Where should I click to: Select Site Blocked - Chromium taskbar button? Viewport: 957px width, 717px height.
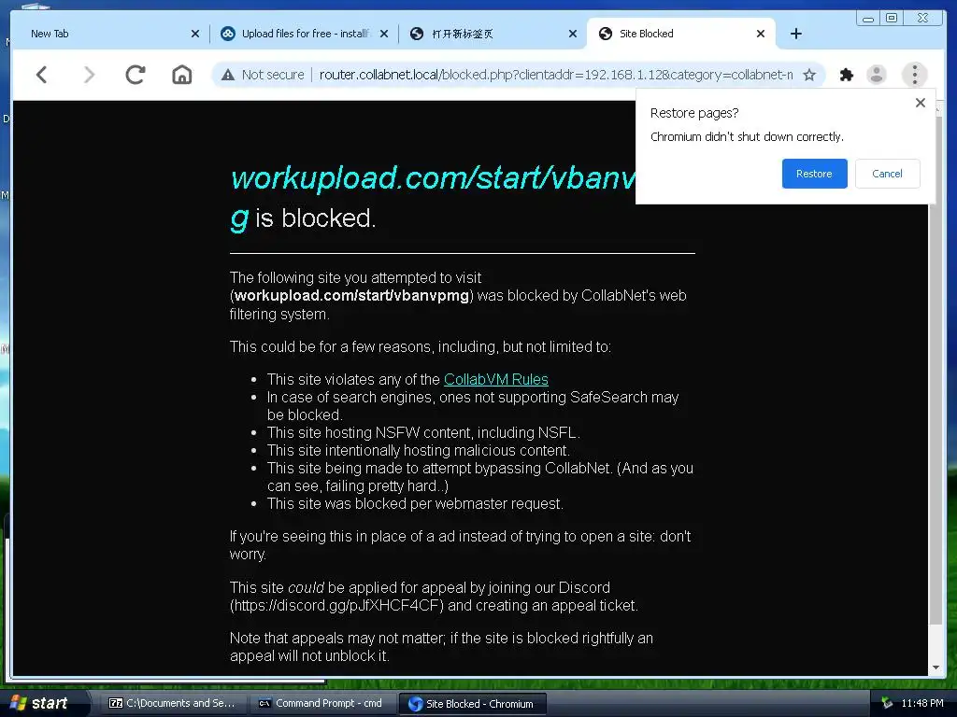[x=472, y=704]
